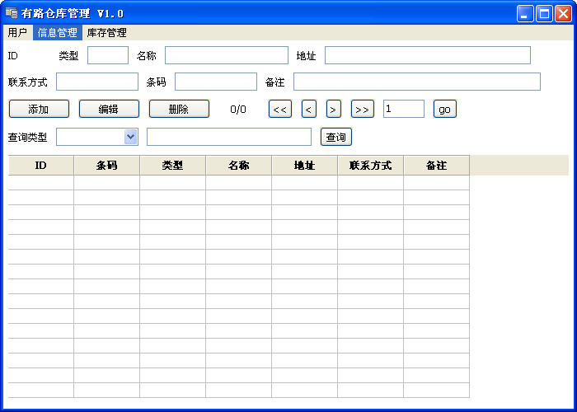Jump to first page with << button

coord(280,109)
